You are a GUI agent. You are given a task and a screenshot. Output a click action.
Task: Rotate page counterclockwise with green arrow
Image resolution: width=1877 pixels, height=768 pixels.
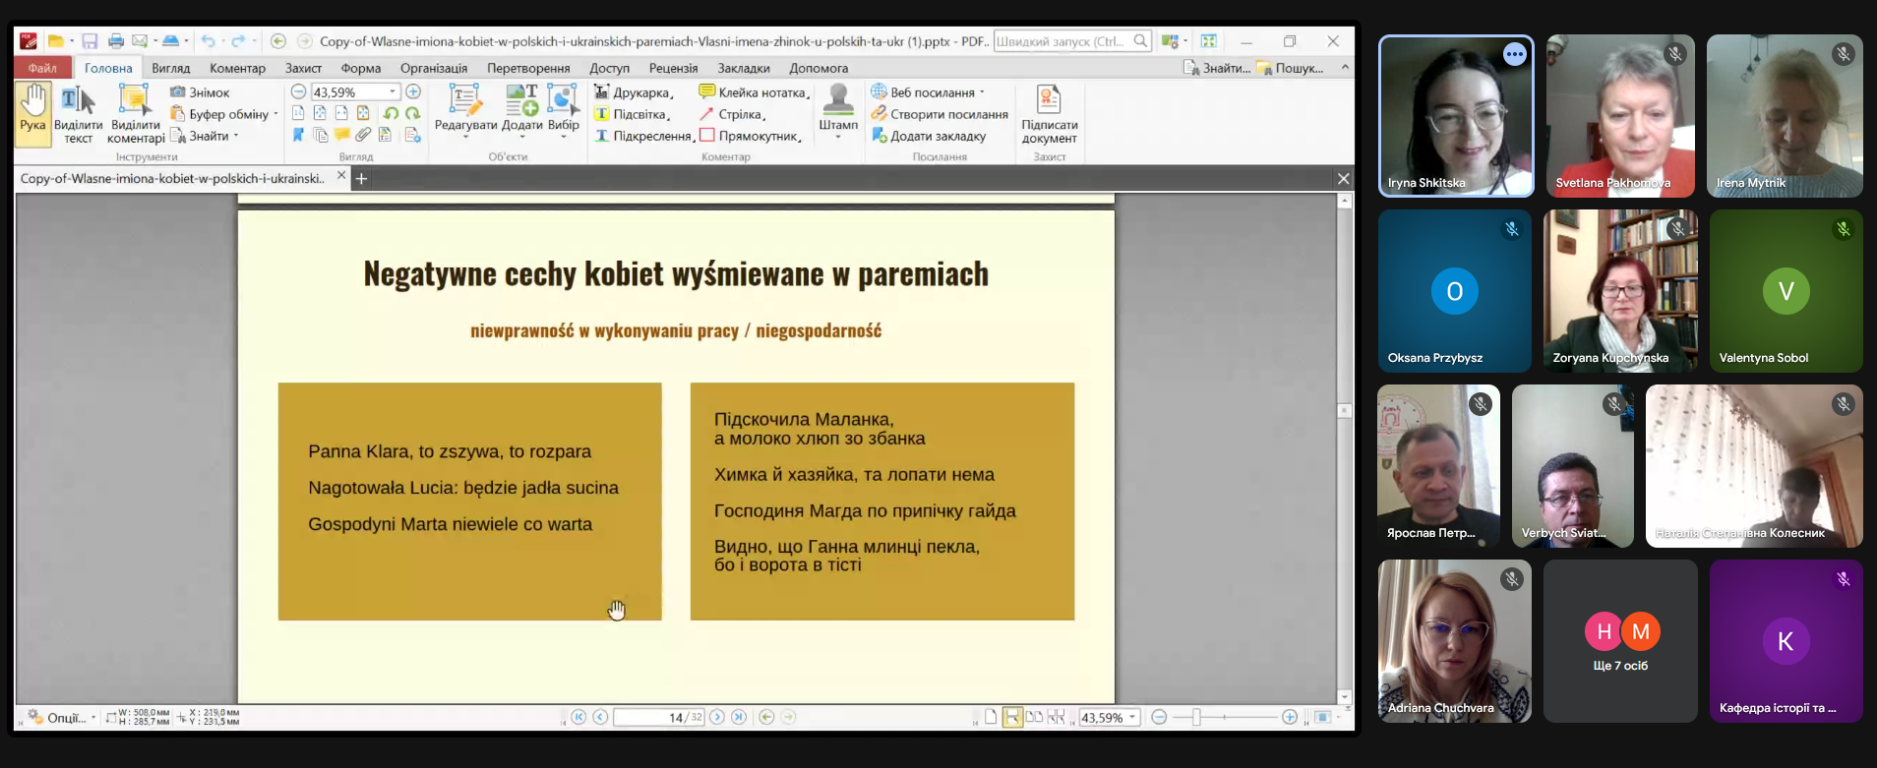391,113
